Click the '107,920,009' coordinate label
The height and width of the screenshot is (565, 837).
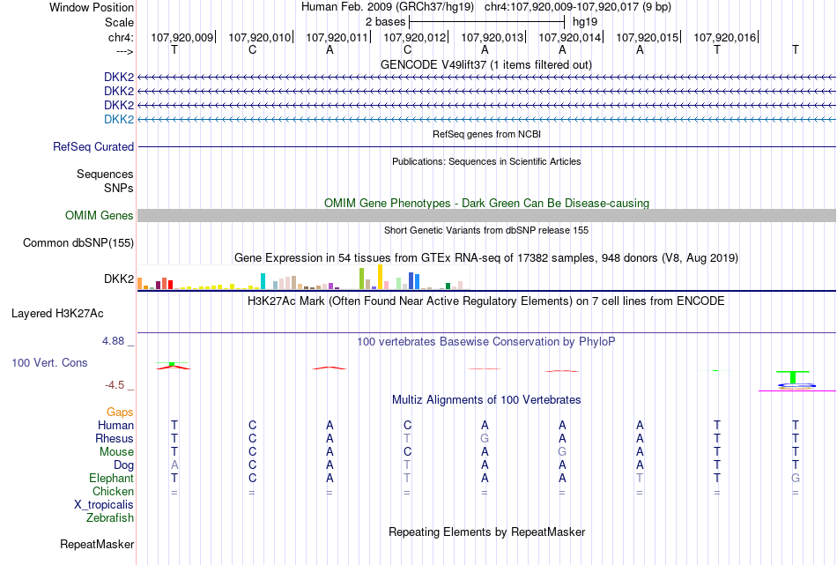click(x=182, y=37)
